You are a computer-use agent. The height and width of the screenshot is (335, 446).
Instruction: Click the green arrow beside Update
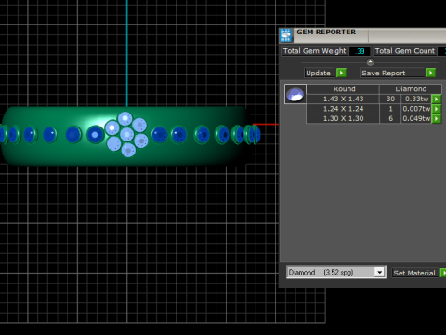point(341,73)
